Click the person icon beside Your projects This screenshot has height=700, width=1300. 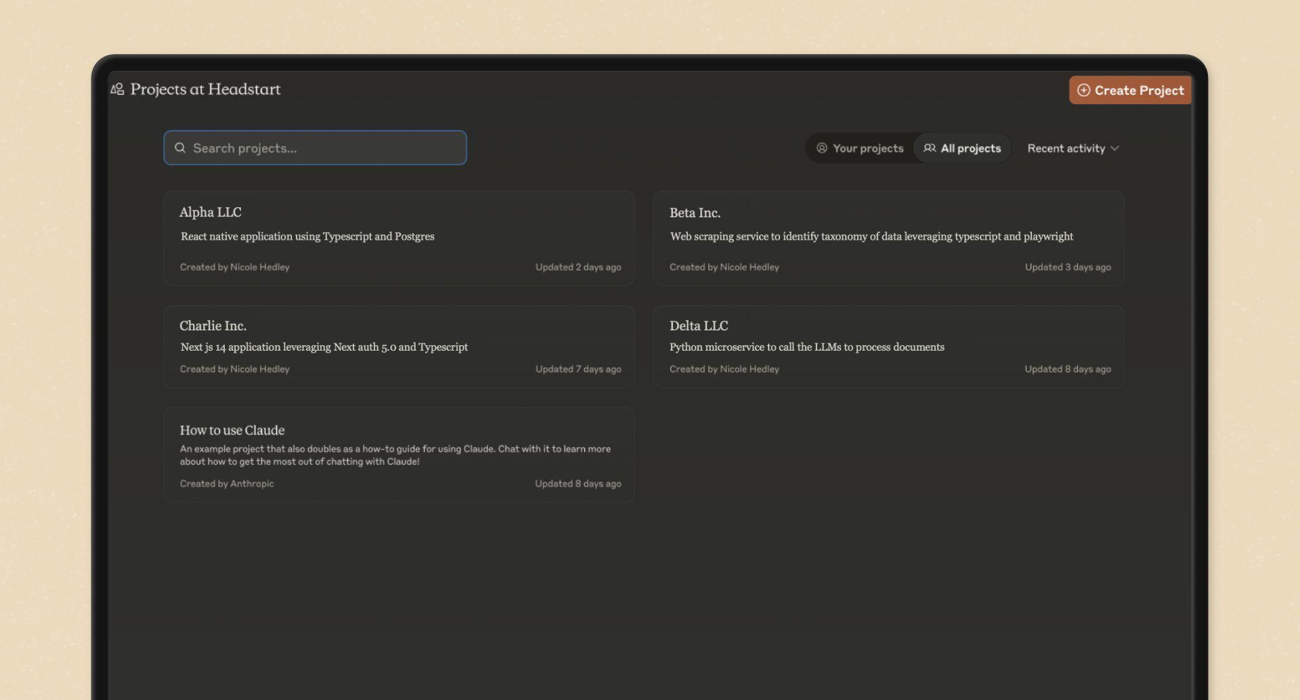(821, 148)
